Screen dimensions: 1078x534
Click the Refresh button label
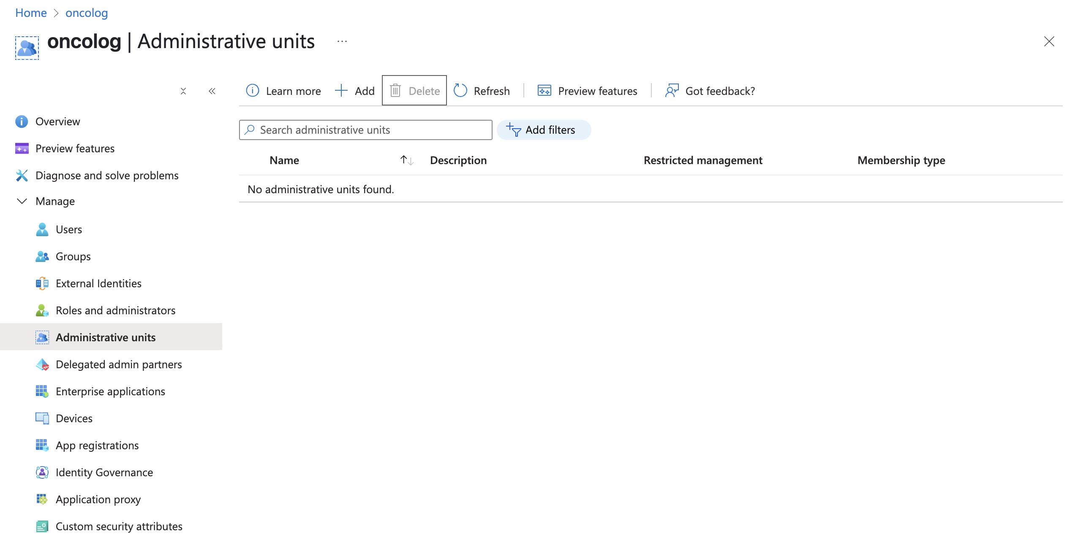492,91
